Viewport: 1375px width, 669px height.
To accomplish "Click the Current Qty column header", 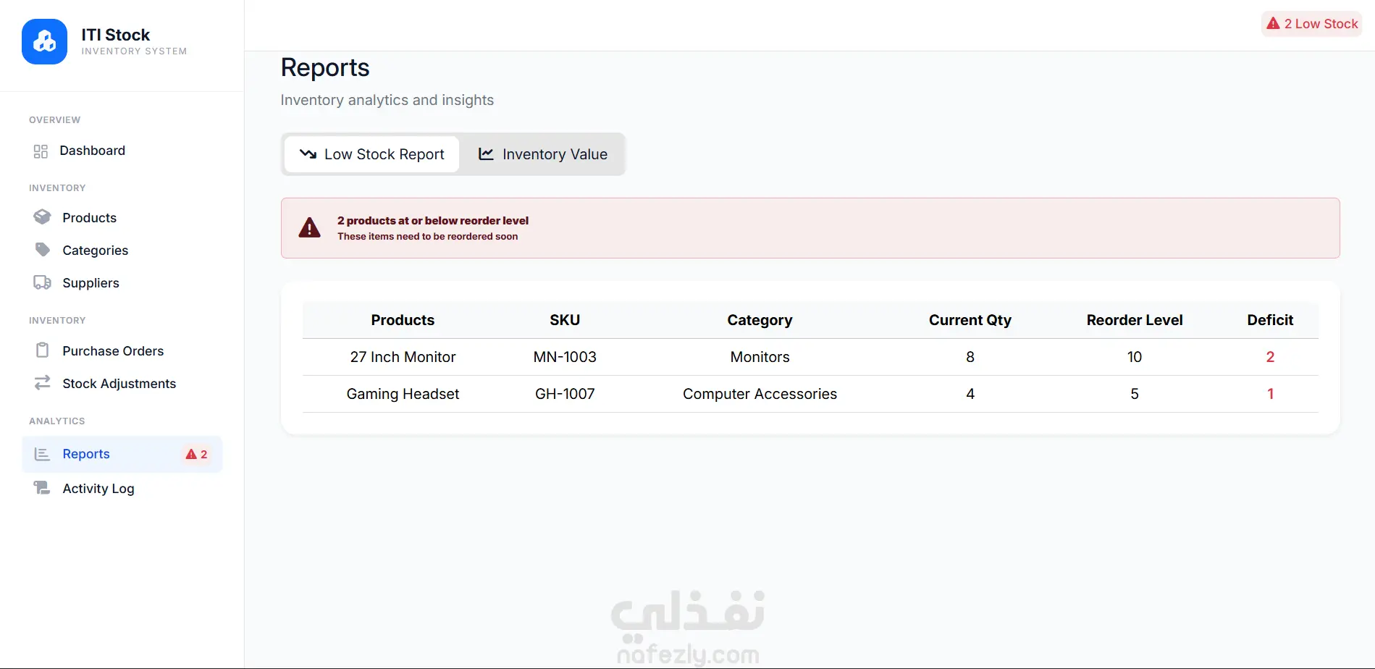I will coord(970,320).
